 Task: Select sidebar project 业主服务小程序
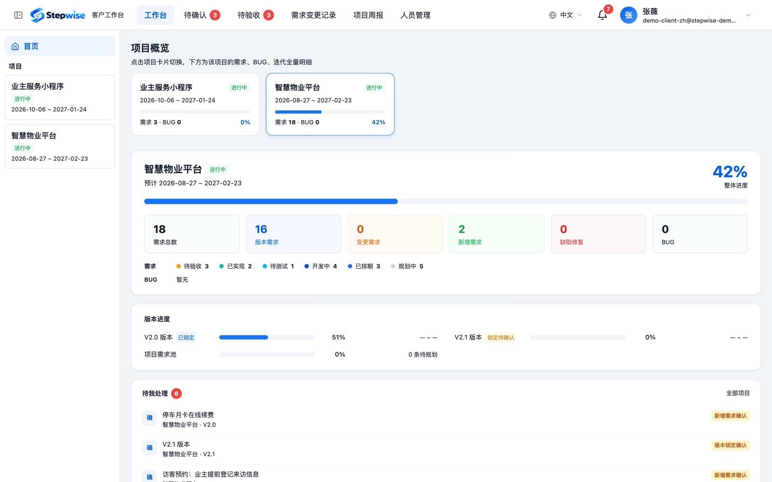click(x=60, y=97)
